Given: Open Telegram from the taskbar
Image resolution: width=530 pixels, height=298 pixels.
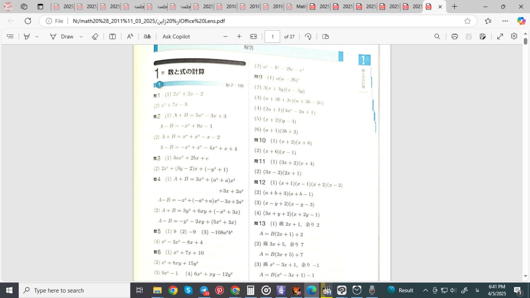Looking at the screenshot, I should coord(204,290).
